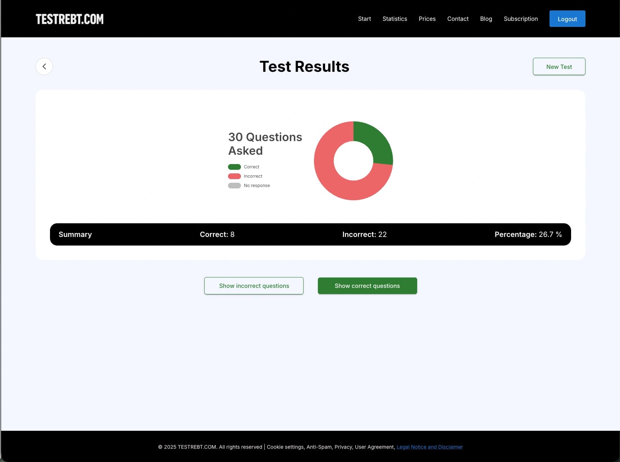Toggle the No response legend entry
This screenshot has height=462, width=620.
(249, 186)
